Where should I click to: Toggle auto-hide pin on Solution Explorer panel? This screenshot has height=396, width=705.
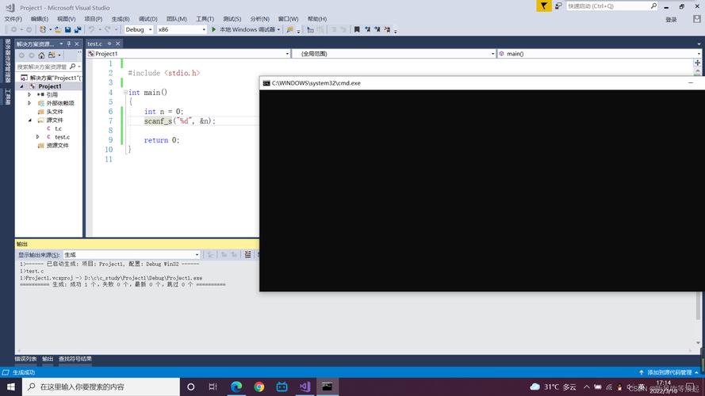[69, 44]
